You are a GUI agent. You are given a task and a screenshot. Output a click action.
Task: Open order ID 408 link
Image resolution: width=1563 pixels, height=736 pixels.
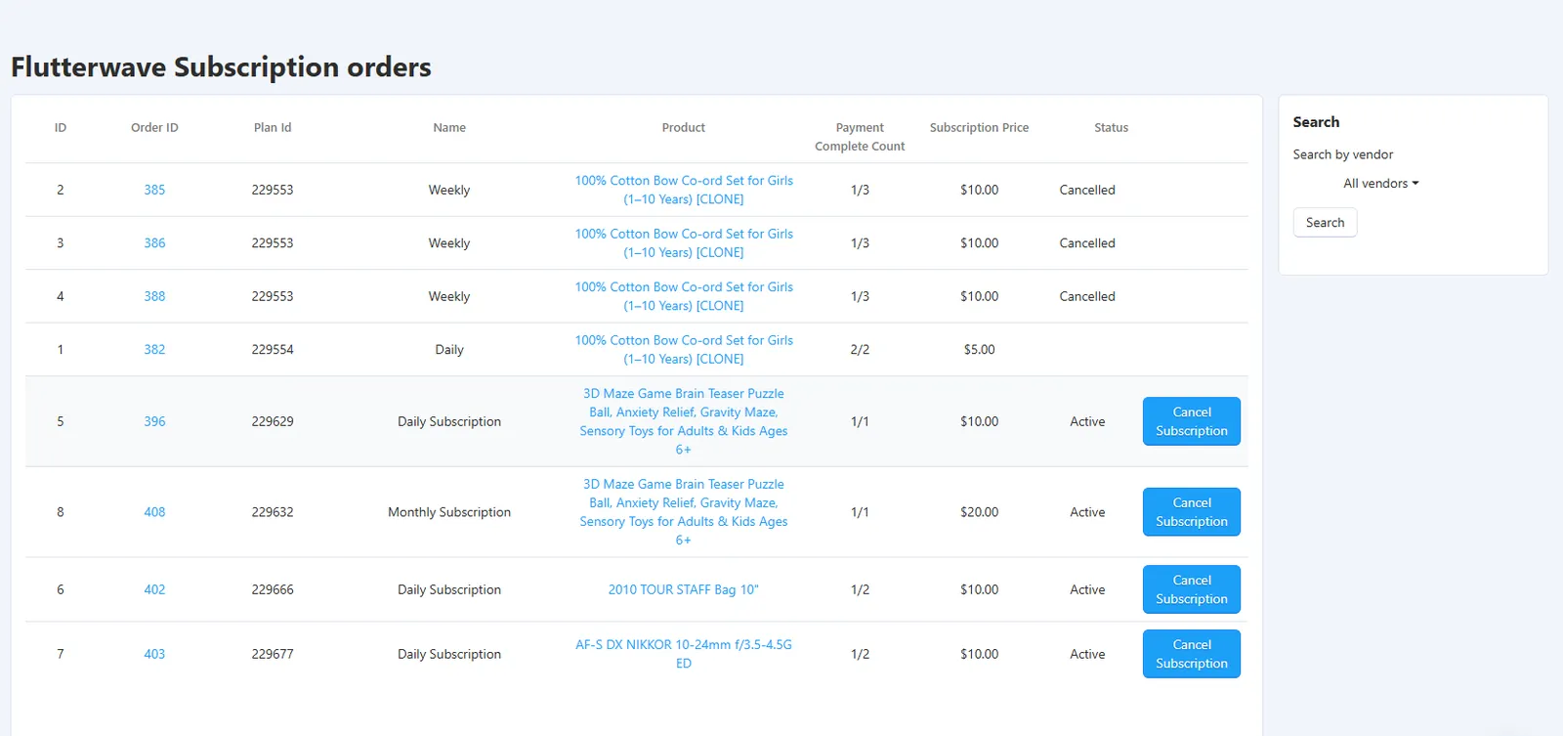click(x=154, y=512)
